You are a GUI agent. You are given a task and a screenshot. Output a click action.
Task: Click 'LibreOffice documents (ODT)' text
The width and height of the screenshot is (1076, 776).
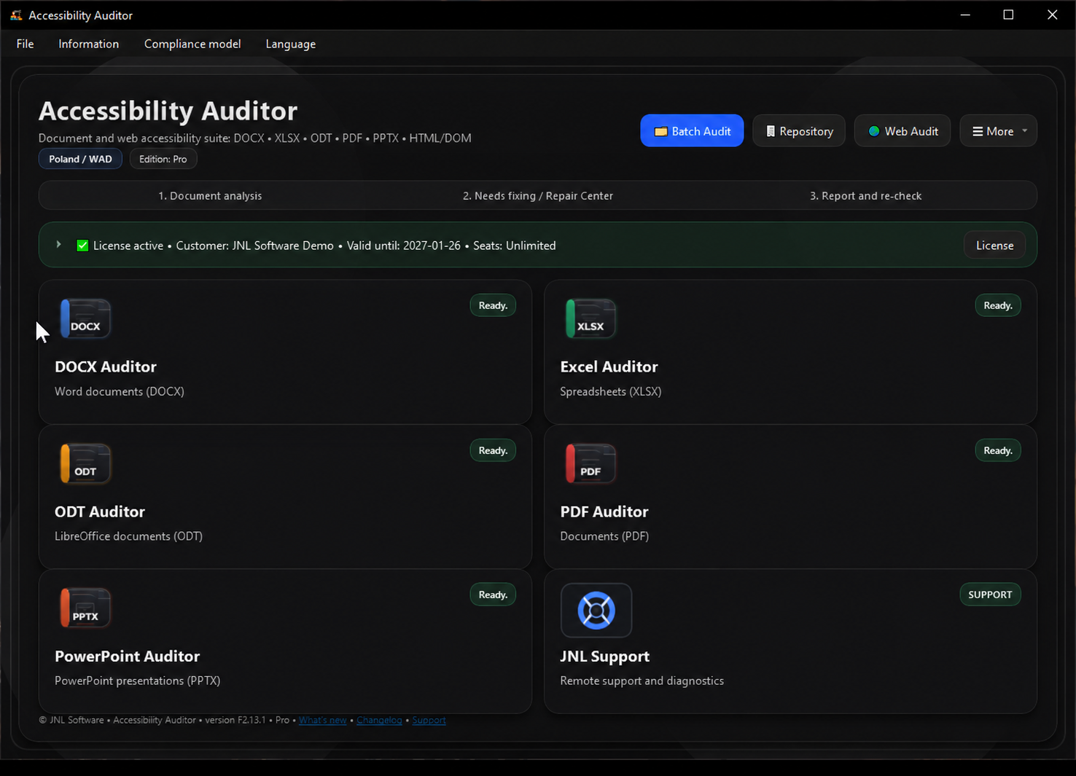[x=128, y=536]
